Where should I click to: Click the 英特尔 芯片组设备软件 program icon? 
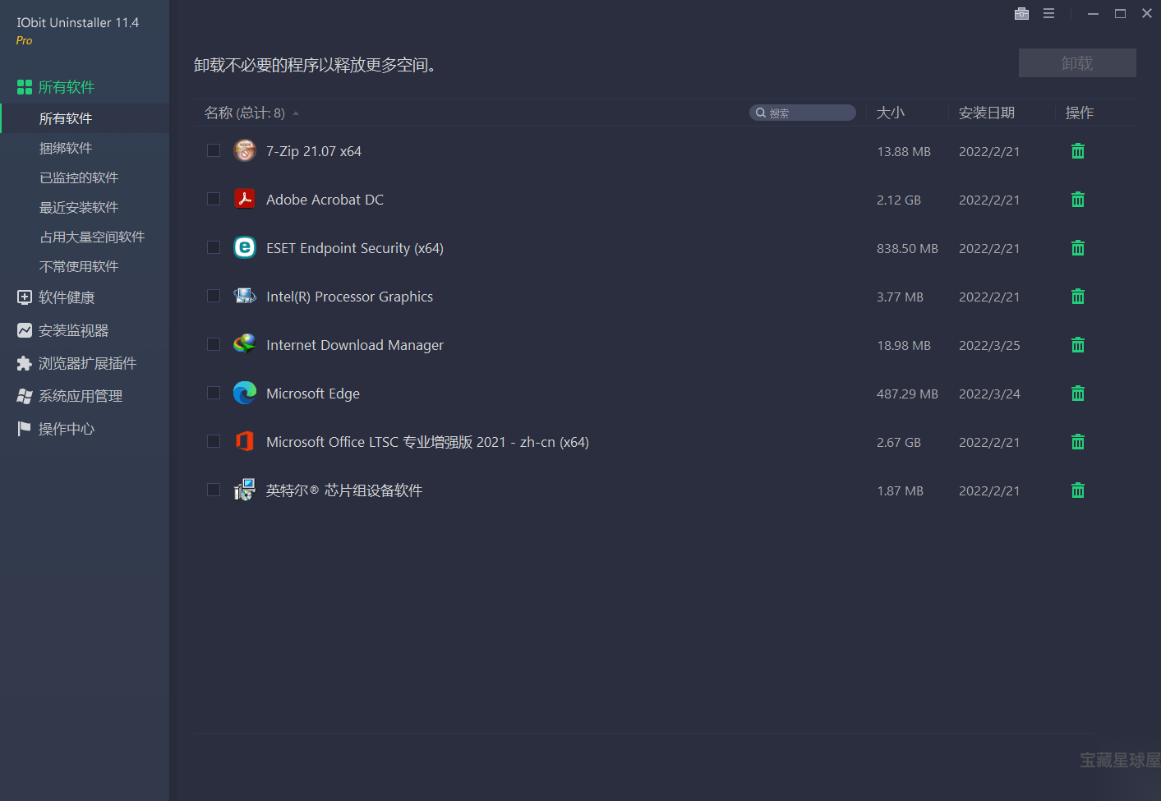coord(245,490)
